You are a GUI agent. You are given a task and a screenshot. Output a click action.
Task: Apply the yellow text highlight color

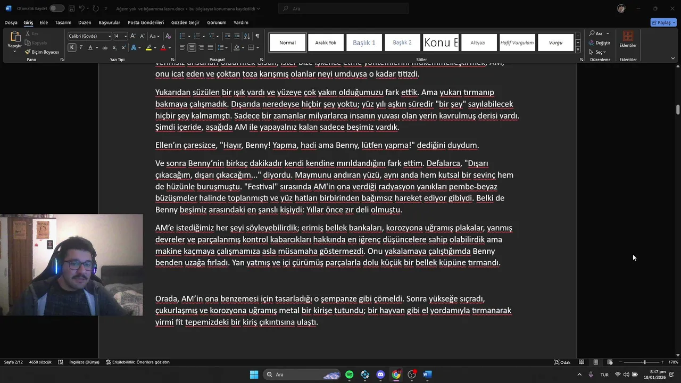(x=148, y=47)
